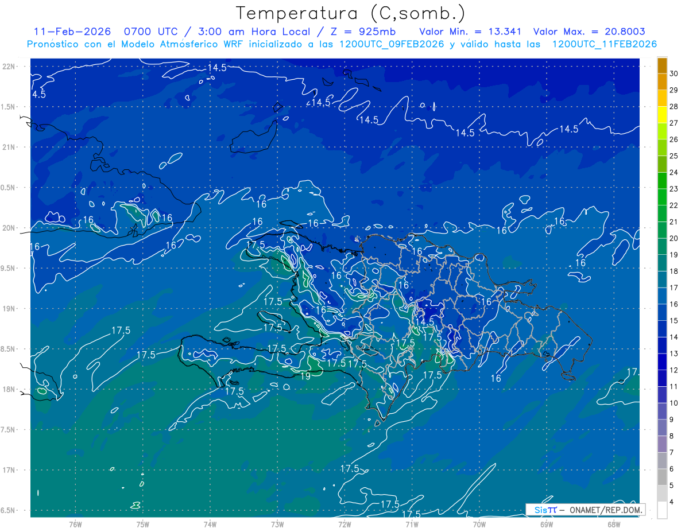Click color bar label '10'
This screenshot has height=532, width=689.
[x=674, y=403]
